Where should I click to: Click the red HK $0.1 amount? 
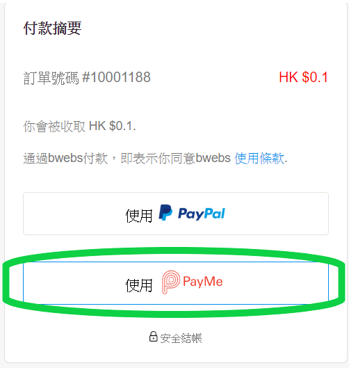coord(303,77)
